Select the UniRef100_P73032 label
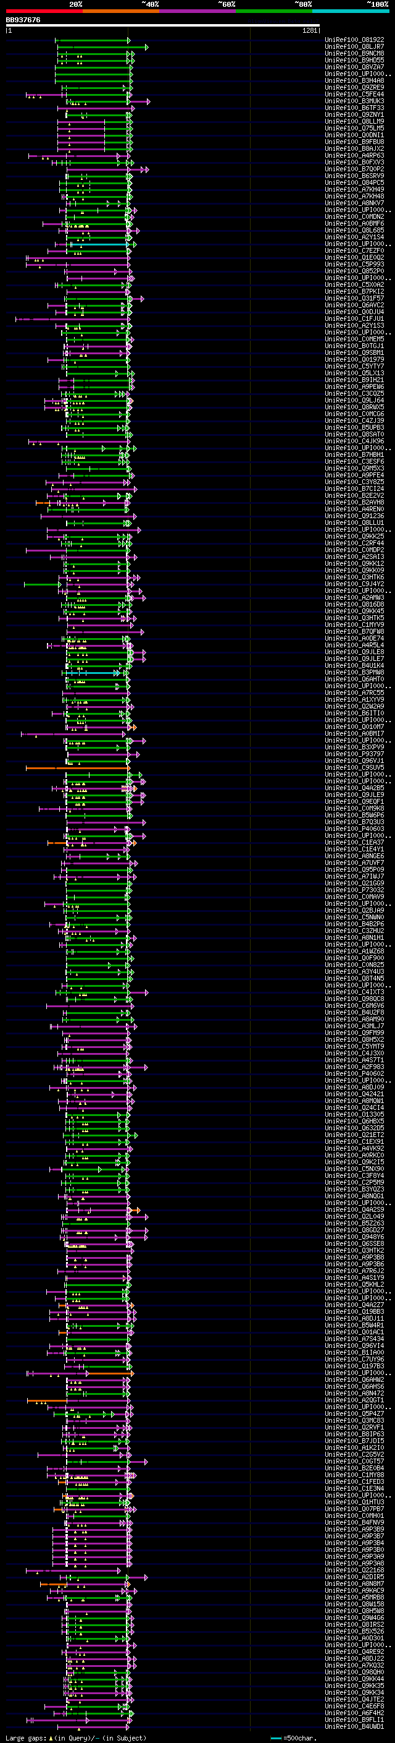 coord(354,890)
